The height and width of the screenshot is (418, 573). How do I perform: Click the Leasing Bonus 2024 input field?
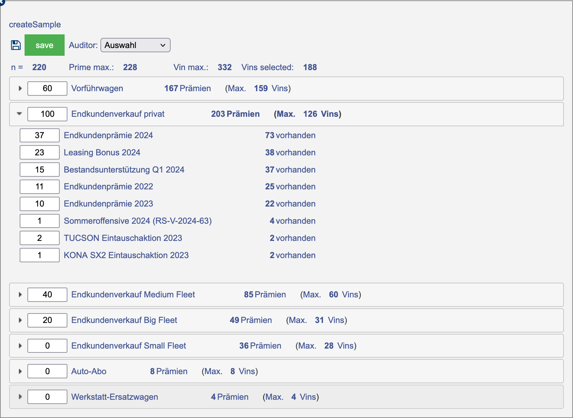[40, 152]
